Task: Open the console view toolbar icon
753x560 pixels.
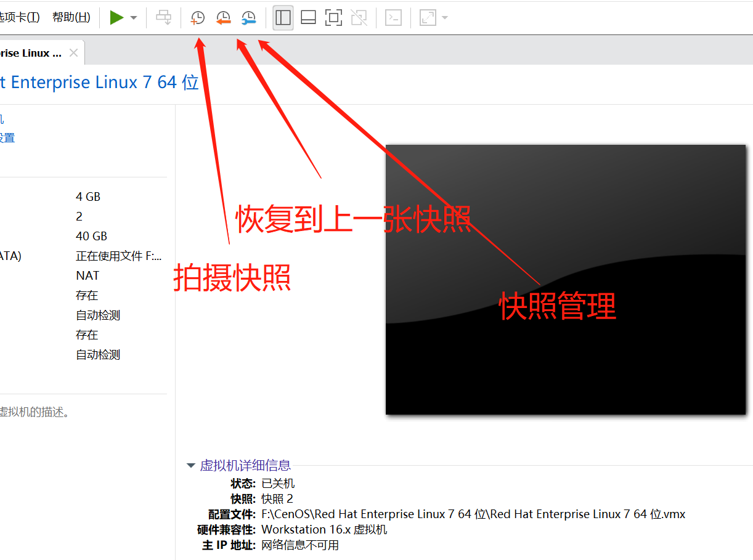Action: point(393,18)
